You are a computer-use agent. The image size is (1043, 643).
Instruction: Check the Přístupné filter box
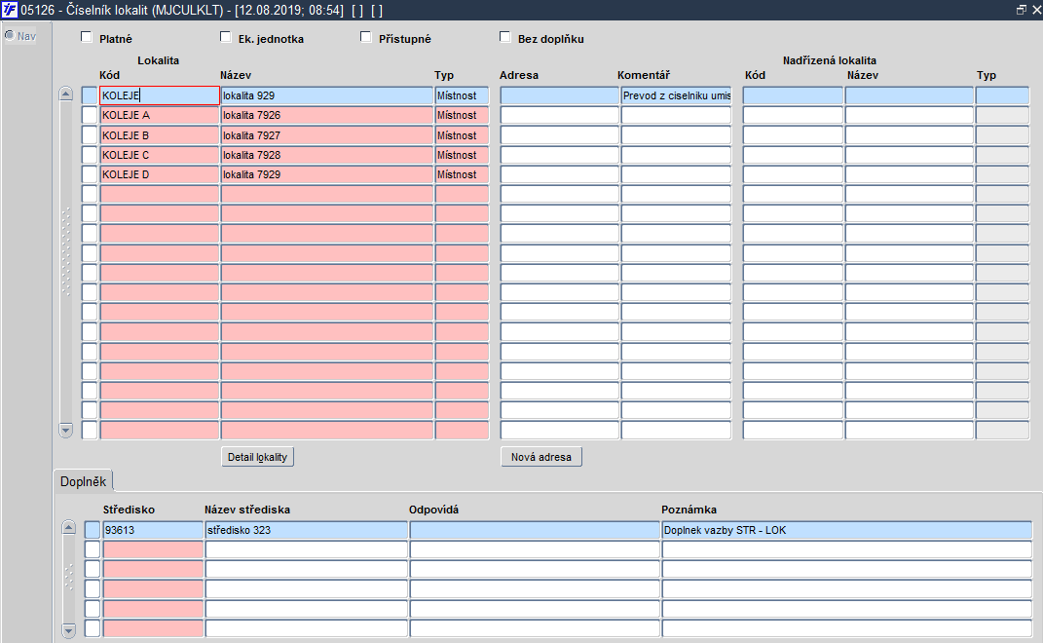pyautogui.click(x=366, y=37)
